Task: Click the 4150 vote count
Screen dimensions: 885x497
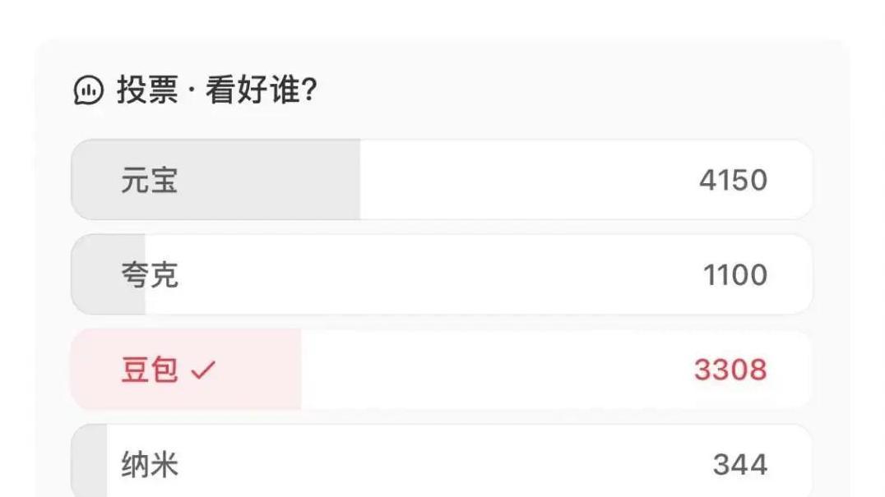Action: pyautogui.click(x=733, y=181)
